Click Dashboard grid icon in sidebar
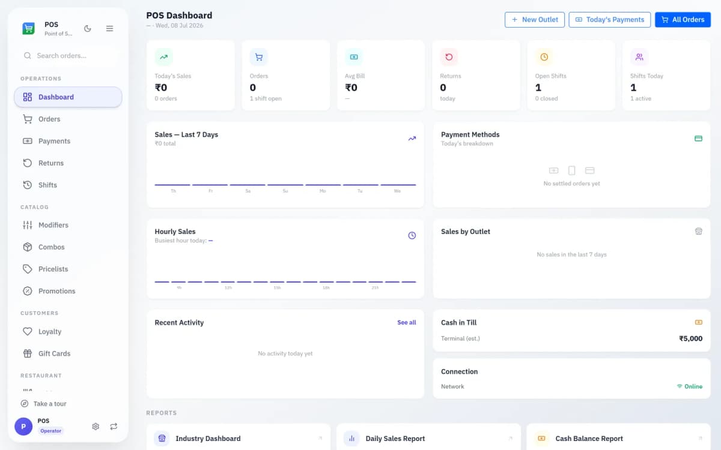This screenshot has width=721, height=450. click(28, 97)
